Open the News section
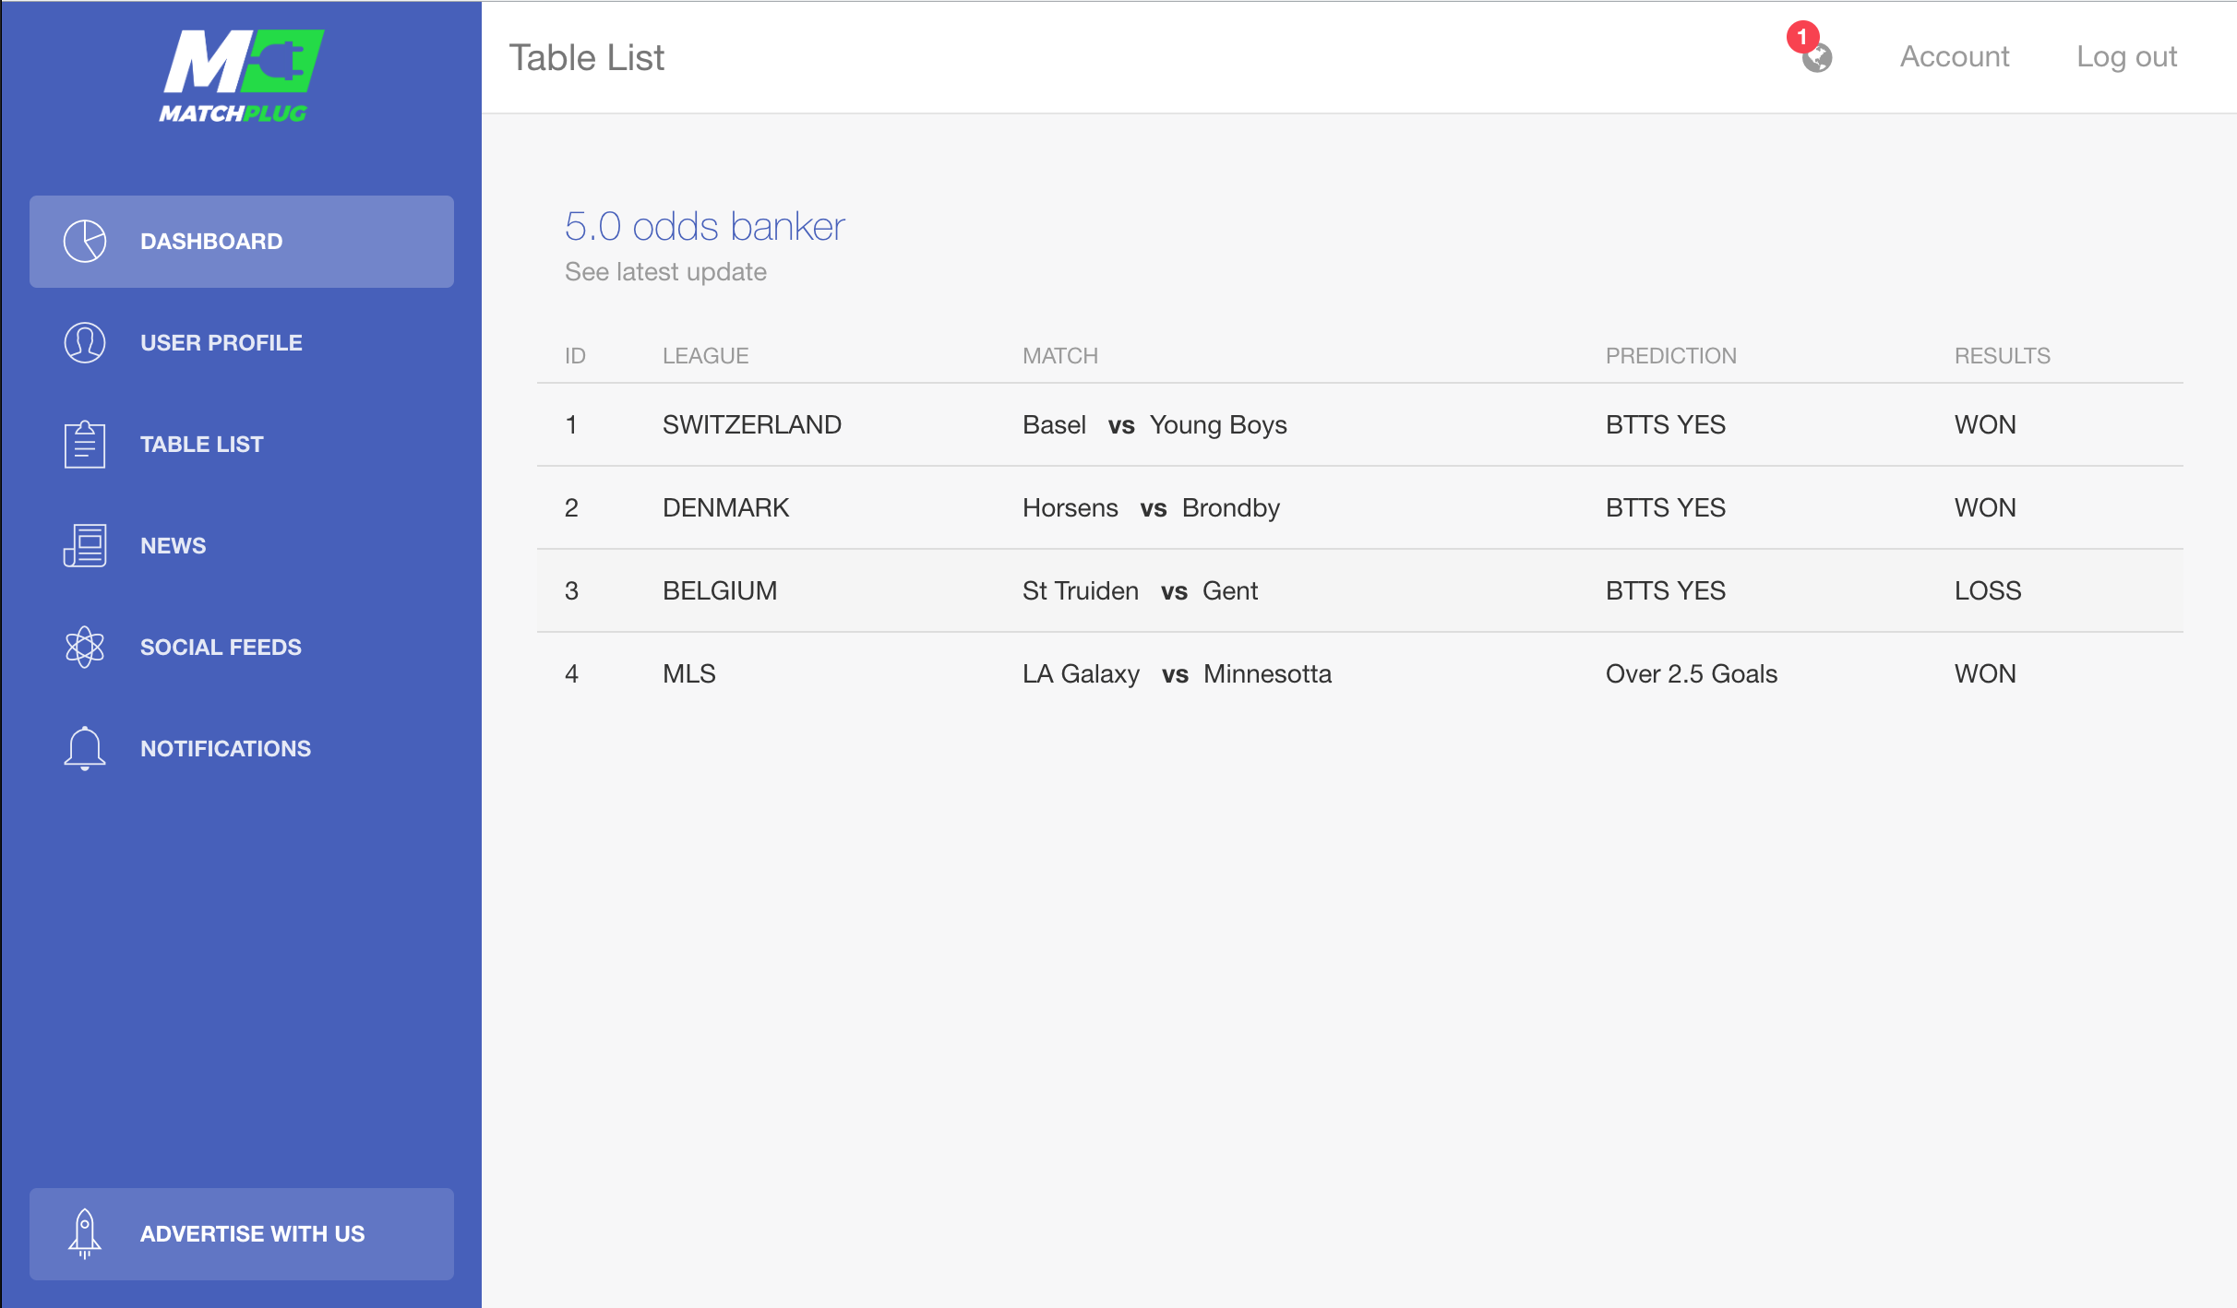Viewport: 2237px width, 1308px height. (x=242, y=545)
